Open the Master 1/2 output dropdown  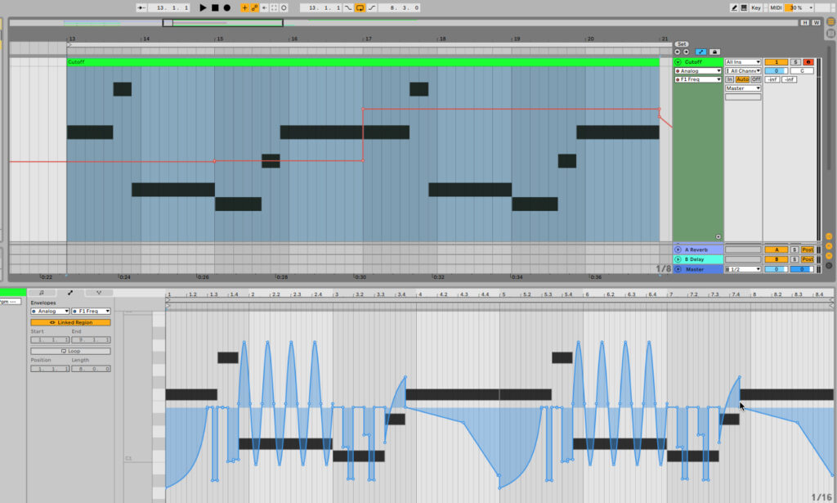click(x=742, y=269)
